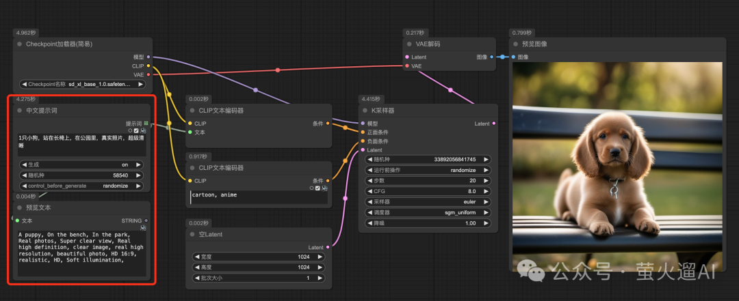Click the 模型 output port on Checkpoint加载器
The height and width of the screenshot is (301, 739).
148,57
